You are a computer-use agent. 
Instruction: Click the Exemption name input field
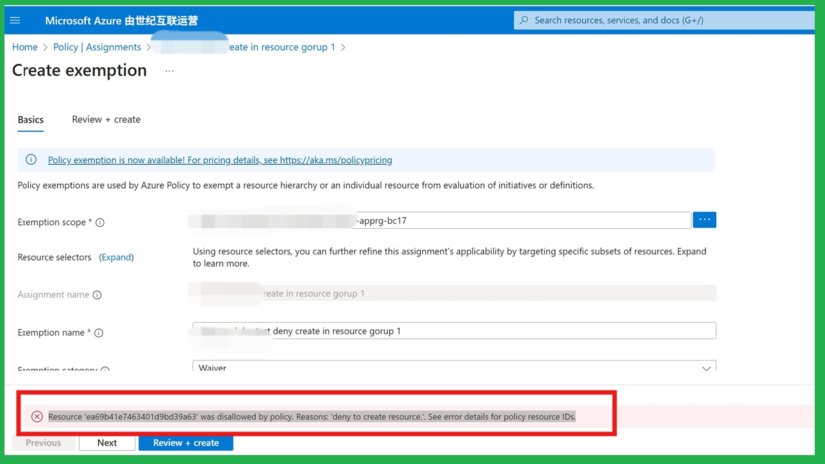(454, 330)
